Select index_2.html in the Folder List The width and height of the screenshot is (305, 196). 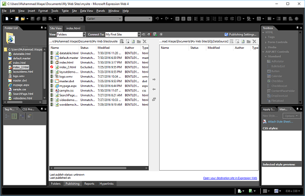tap(21, 67)
